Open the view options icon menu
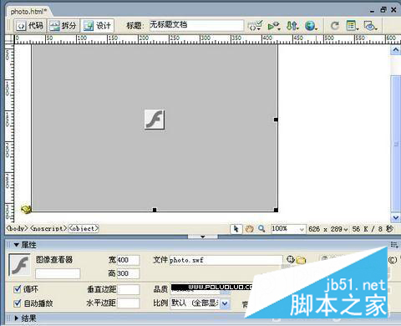401x326 pixels. (353, 26)
